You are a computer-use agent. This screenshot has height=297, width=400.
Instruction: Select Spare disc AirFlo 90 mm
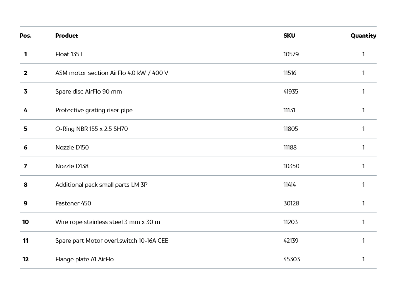[88, 92]
